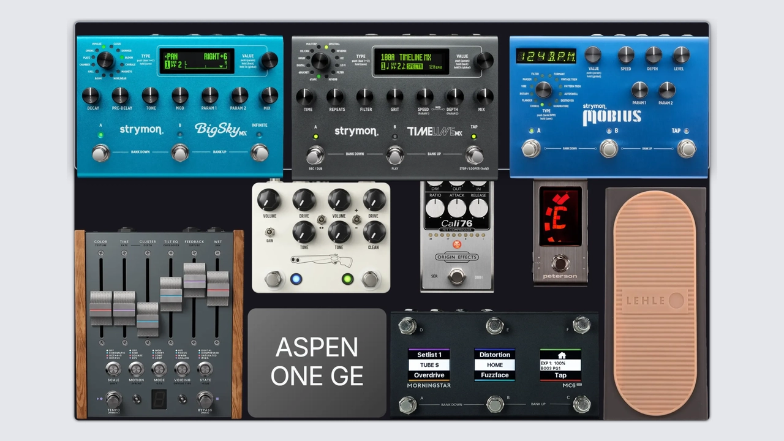The height and width of the screenshot is (441, 784).
Task: Adjust the Mobius Speed knob
Action: point(626,55)
